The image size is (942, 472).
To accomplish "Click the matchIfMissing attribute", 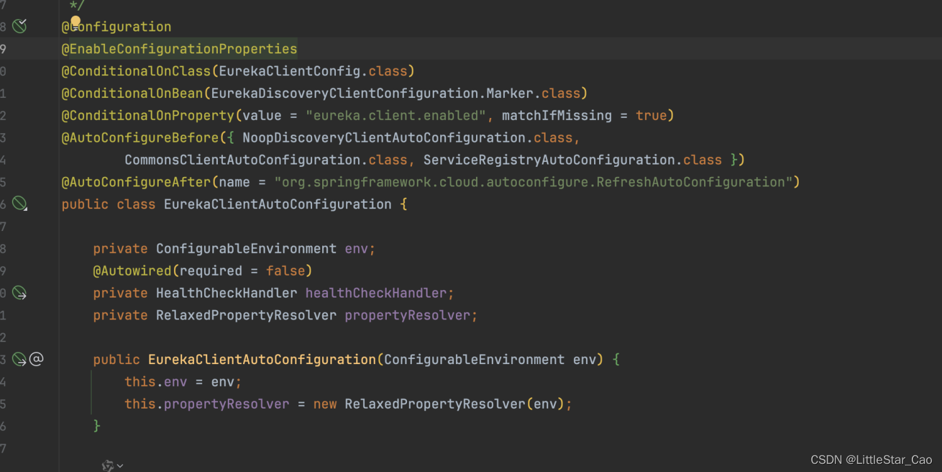I will pos(556,115).
